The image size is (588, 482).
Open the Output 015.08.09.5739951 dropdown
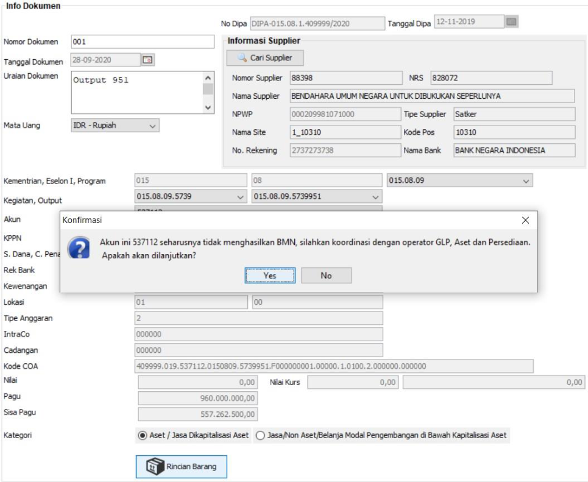tap(375, 197)
